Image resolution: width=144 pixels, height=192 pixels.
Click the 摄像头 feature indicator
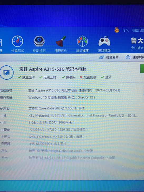pyautogui.click(x=69, y=77)
